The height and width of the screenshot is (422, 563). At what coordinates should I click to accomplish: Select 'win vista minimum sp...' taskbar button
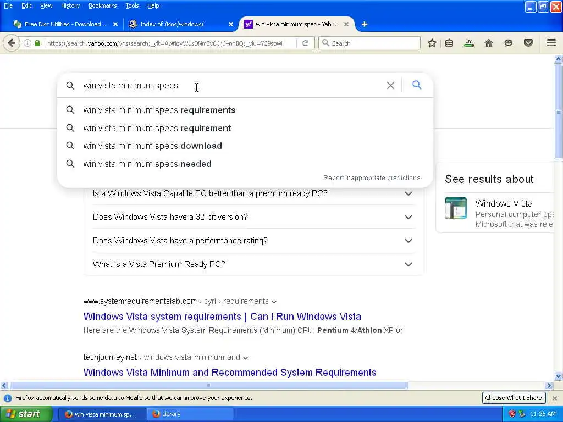point(102,414)
